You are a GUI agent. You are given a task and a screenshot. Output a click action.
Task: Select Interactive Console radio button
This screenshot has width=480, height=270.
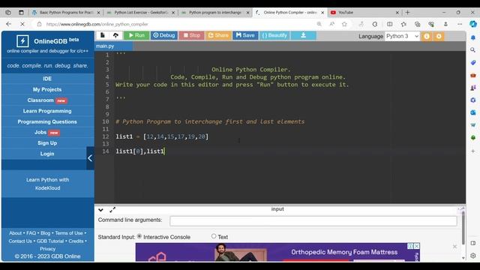coord(139,236)
